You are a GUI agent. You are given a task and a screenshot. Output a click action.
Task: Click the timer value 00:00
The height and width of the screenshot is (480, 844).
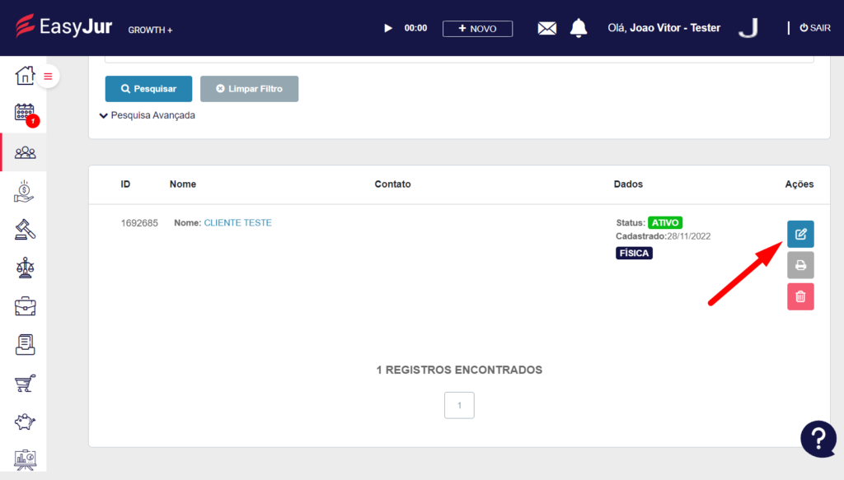[x=415, y=28]
